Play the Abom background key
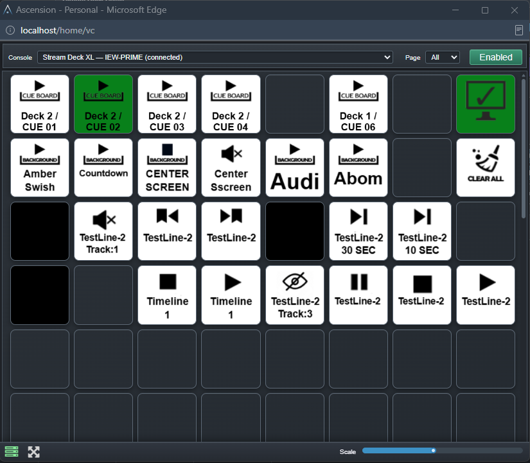The height and width of the screenshot is (463, 530). pyautogui.click(x=358, y=168)
